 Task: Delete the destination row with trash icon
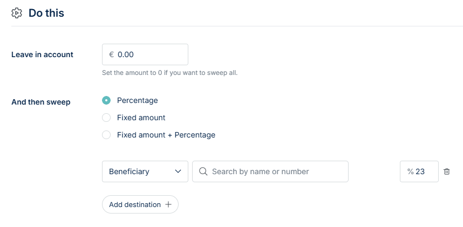coord(447,171)
